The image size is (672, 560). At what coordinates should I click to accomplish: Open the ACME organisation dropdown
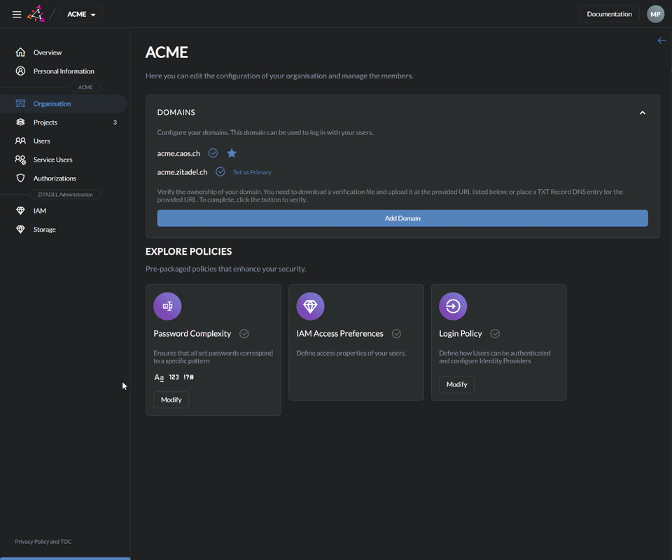81,14
